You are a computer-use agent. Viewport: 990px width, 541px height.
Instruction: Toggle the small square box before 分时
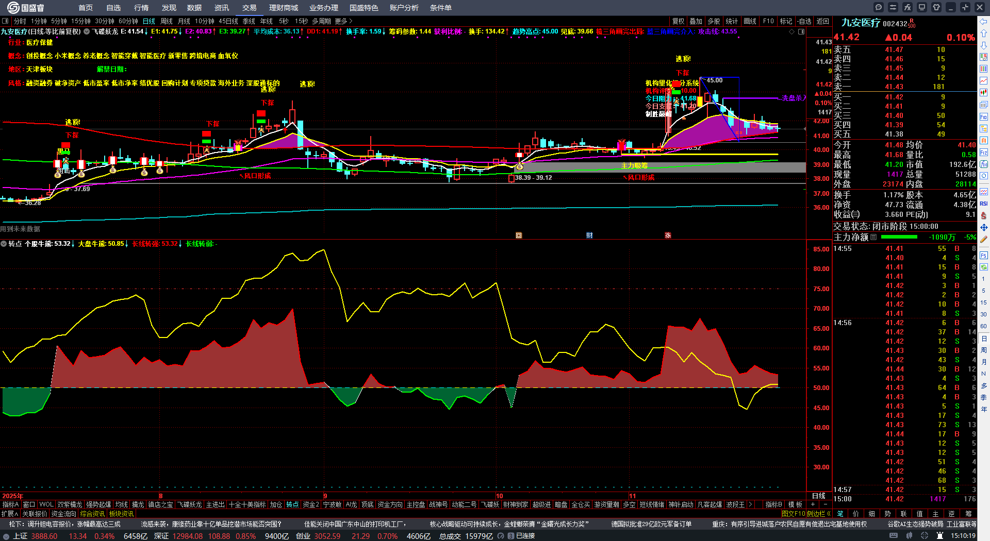coord(6,21)
